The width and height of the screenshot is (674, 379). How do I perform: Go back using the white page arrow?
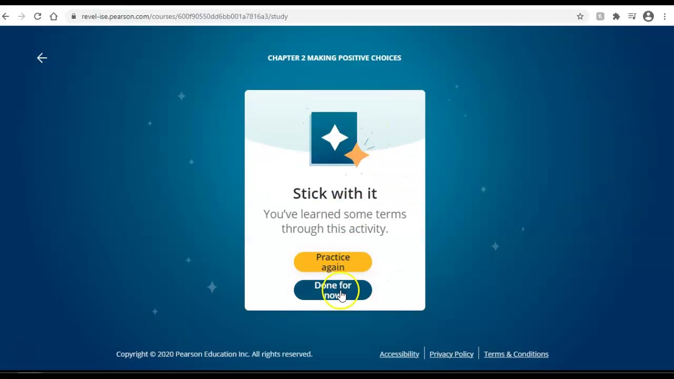tap(42, 58)
